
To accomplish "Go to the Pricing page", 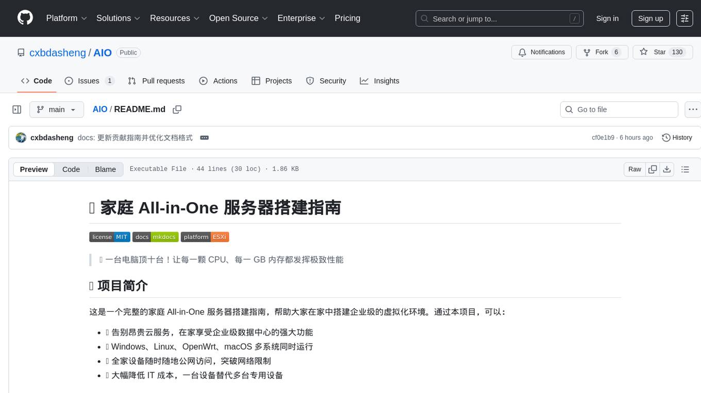I will click(x=347, y=18).
